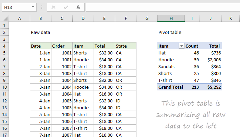Click the Count header in pivot table
This screenshot has width=240, height=137.
click(192, 46)
